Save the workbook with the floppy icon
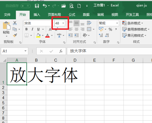 [x=37, y=6]
